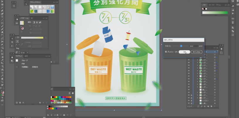Viewport: 239px width, 118px height.
Task: Select the Eyedropper tool
Action: [2, 60]
